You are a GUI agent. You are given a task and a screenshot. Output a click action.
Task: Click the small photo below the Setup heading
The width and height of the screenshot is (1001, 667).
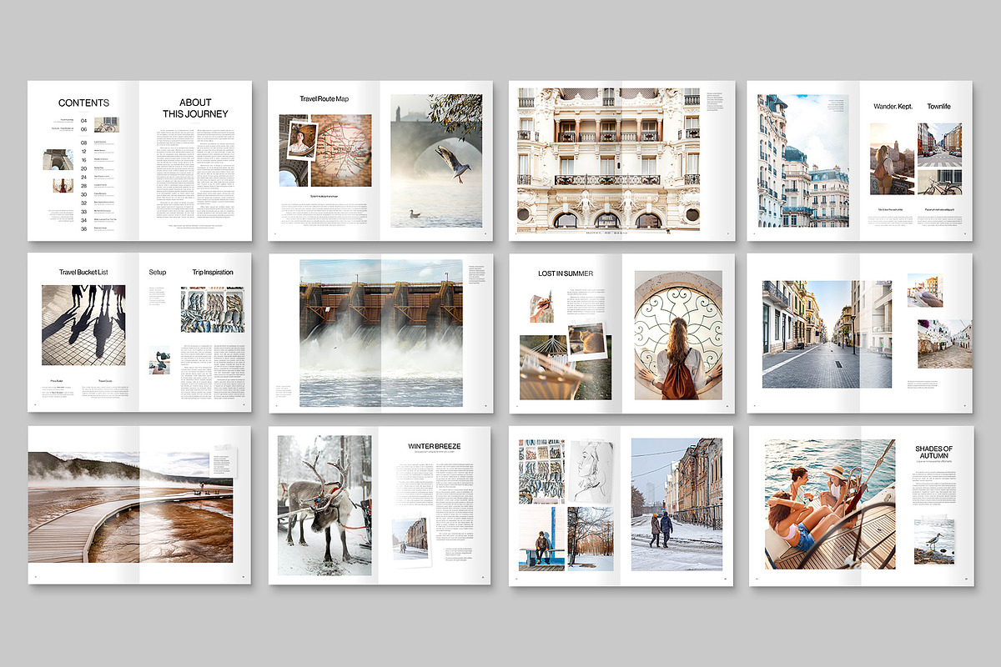159,360
